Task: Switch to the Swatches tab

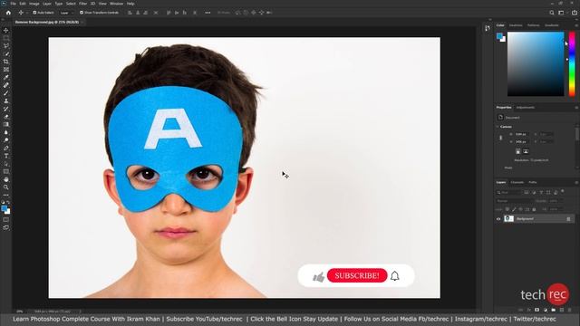Action: [516, 25]
